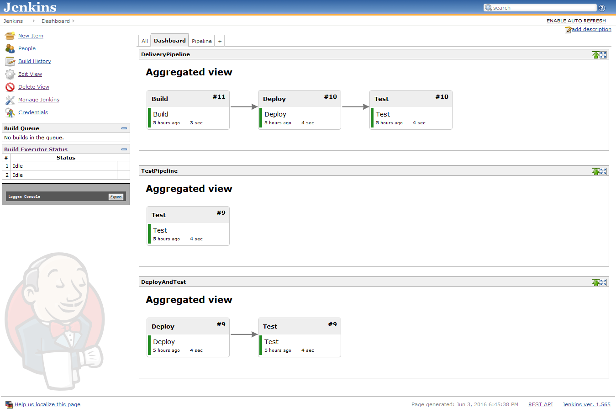The image size is (616, 414).
Task: Click search help question mark icon
Action: (602, 8)
